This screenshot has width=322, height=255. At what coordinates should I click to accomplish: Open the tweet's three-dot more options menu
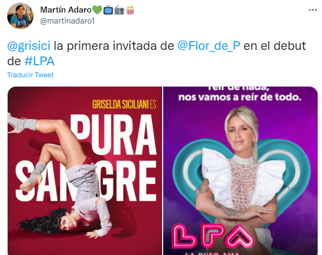313,10
